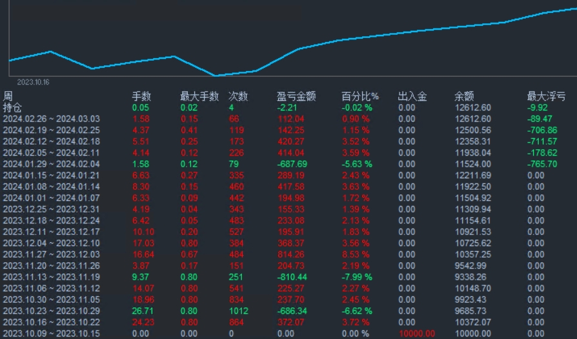
Task: Click the 周 column header
Action: click(x=8, y=96)
